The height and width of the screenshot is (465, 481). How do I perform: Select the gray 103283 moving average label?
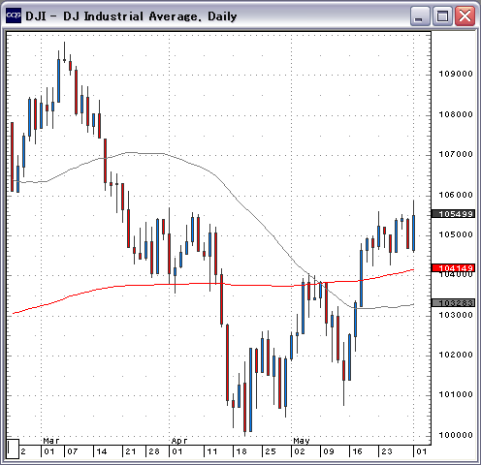pos(453,303)
